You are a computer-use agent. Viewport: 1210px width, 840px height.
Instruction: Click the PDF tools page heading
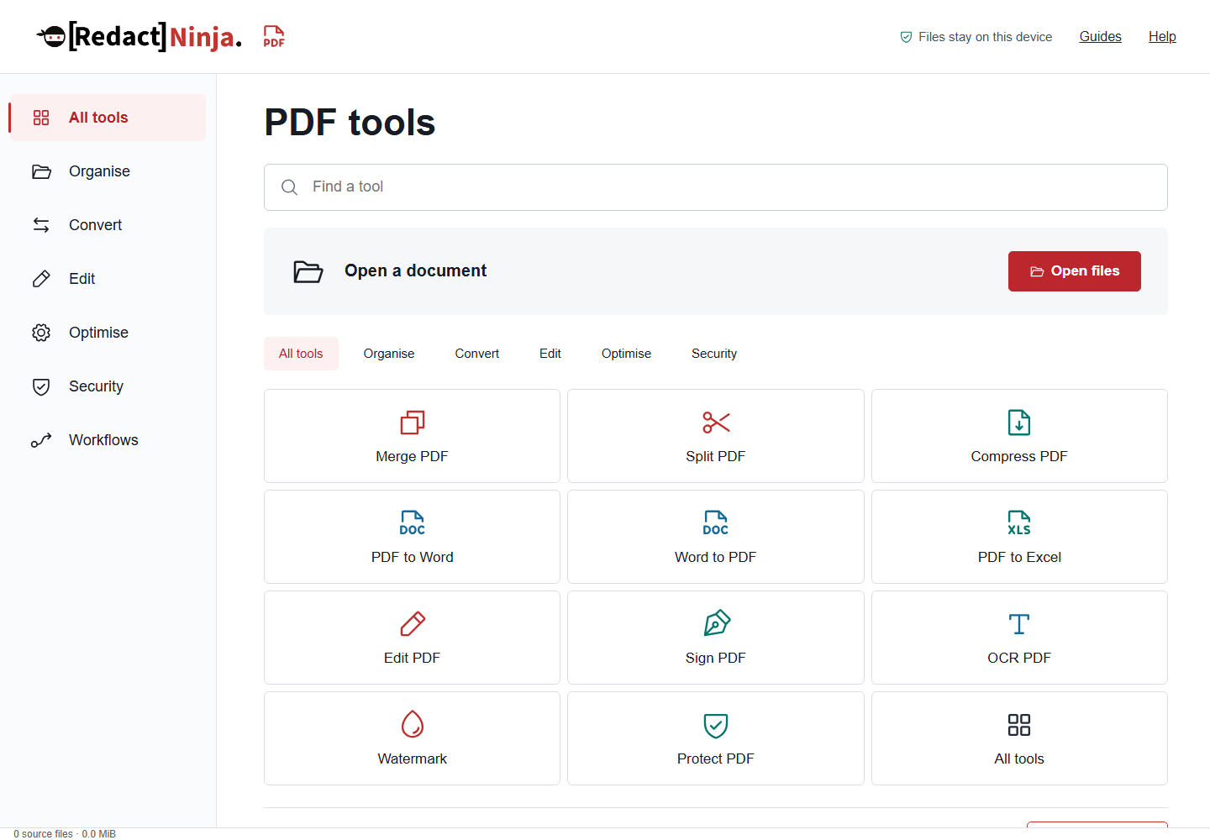(x=350, y=123)
